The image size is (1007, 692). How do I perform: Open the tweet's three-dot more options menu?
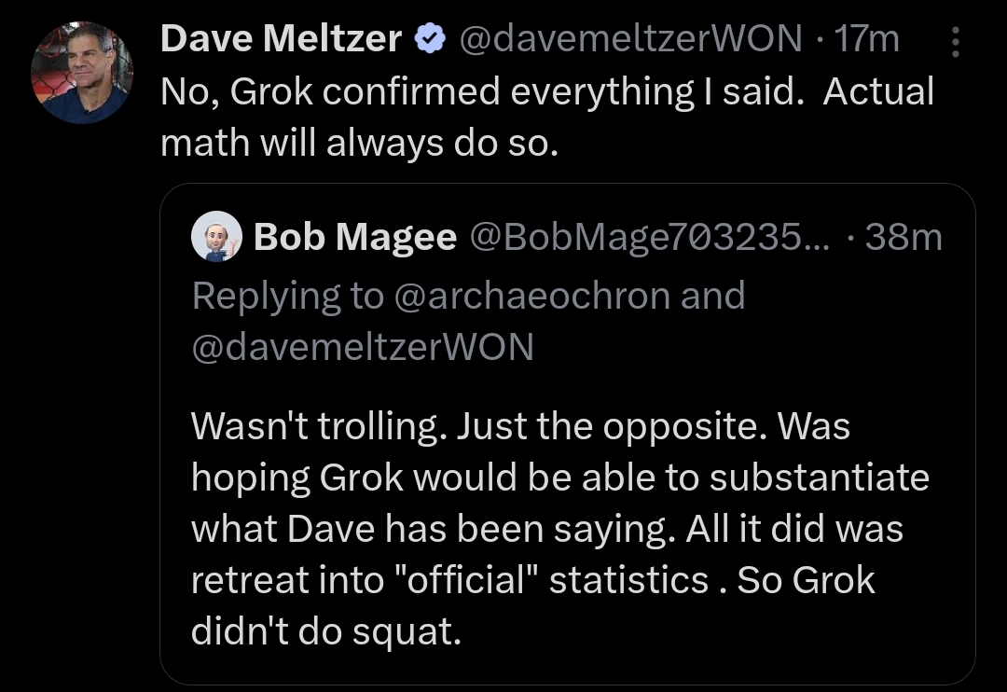[x=956, y=39]
